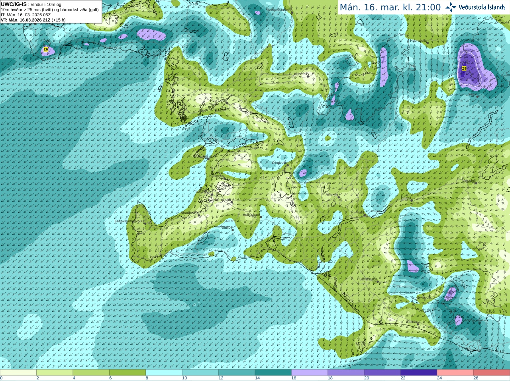Click the Holtavörðuheiði station label
The height and width of the screenshot is (381, 510).
(279, 10)
